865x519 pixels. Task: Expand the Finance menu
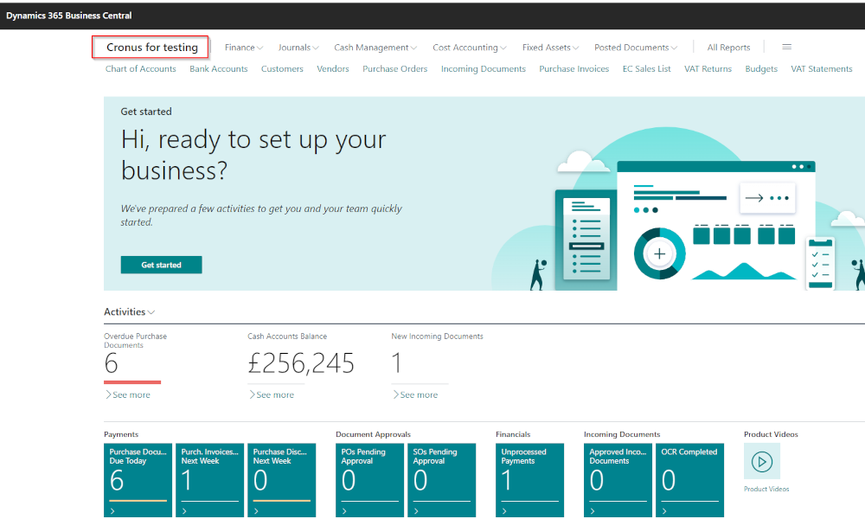[244, 48]
